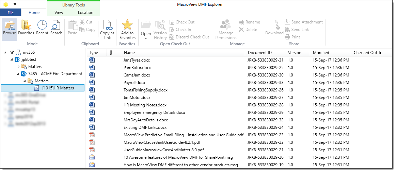
Task: Select HR Meeting Notes.docx
Action: (145, 105)
